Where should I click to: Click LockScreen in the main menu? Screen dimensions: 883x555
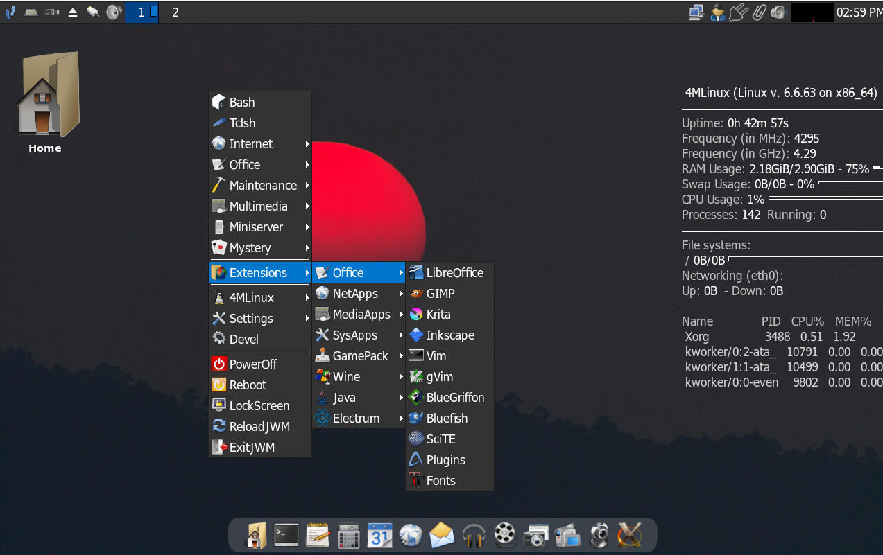259,406
